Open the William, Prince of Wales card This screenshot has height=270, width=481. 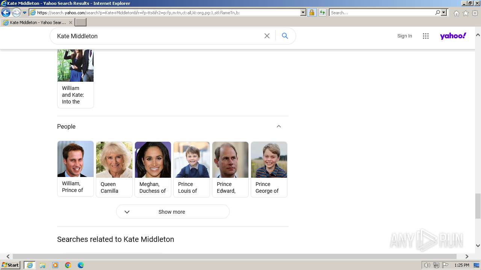click(76, 169)
